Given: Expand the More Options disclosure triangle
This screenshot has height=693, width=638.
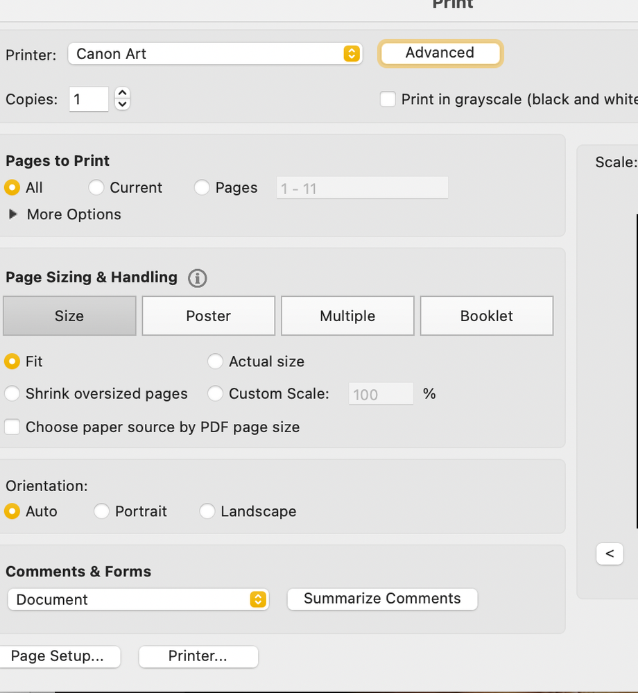Looking at the screenshot, I should (13, 214).
